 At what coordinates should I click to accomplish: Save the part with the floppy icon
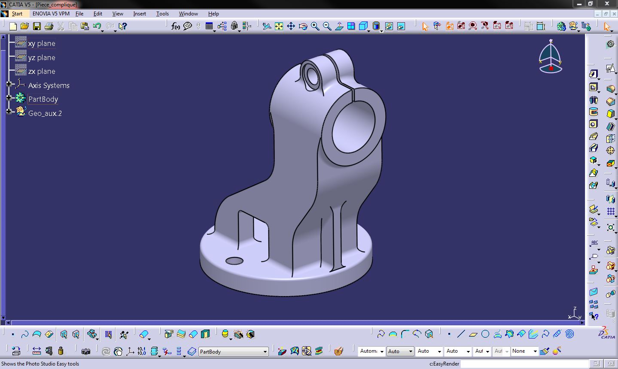coord(37,26)
